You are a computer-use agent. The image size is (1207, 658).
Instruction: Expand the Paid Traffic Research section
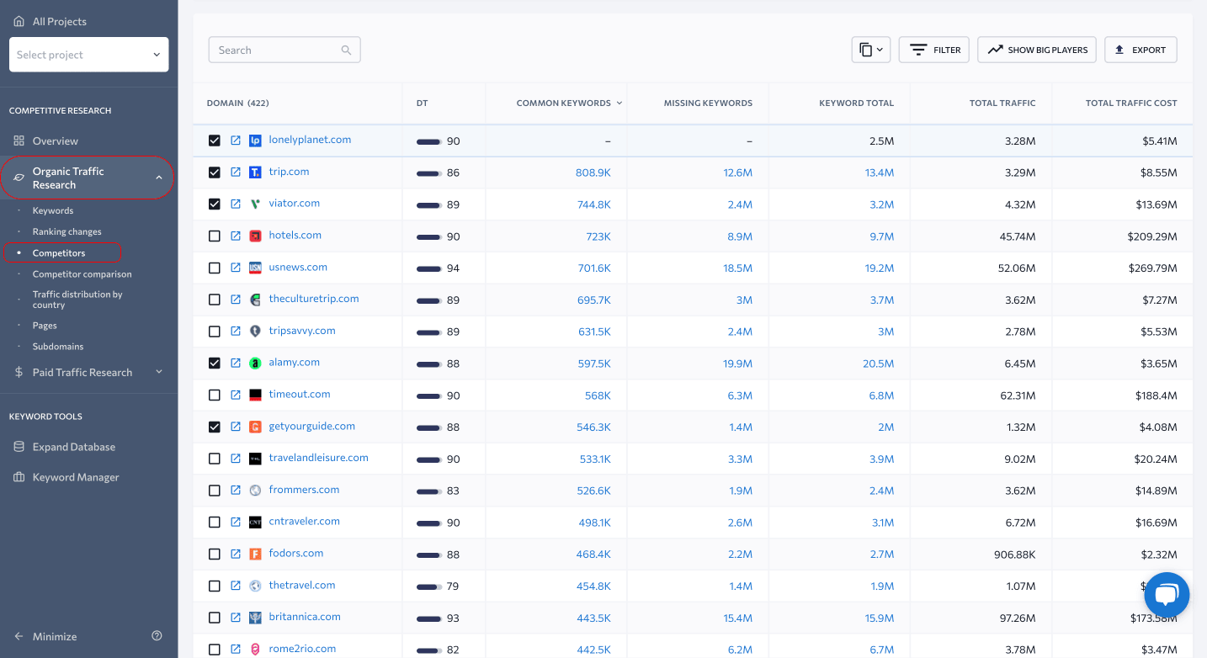[x=159, y=372]
